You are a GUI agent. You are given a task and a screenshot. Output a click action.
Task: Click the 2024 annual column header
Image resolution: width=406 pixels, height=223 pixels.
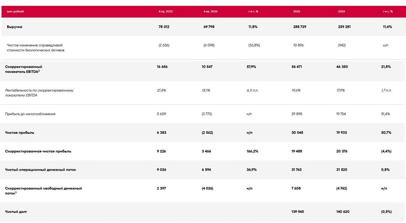(x=341, y=12)
